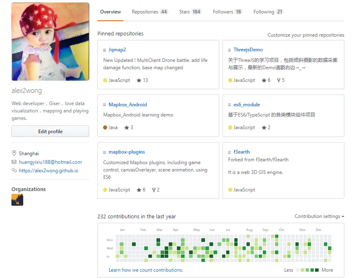
Task: Open the ThreejsDemo repository link
Action: coord(248,50)
